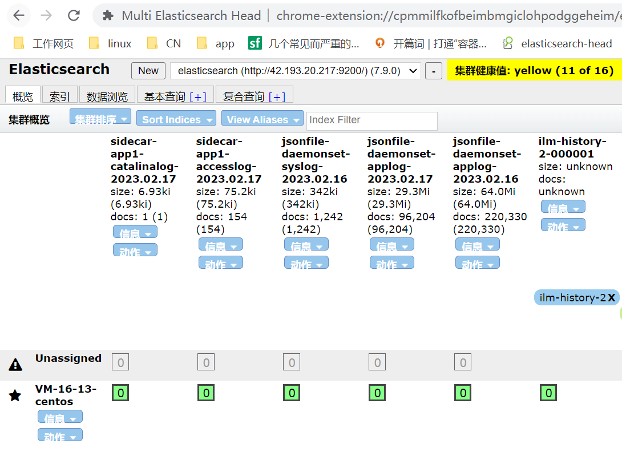
Task: Click the Unassigned warning triangle icon
Action: pos(15,364)
